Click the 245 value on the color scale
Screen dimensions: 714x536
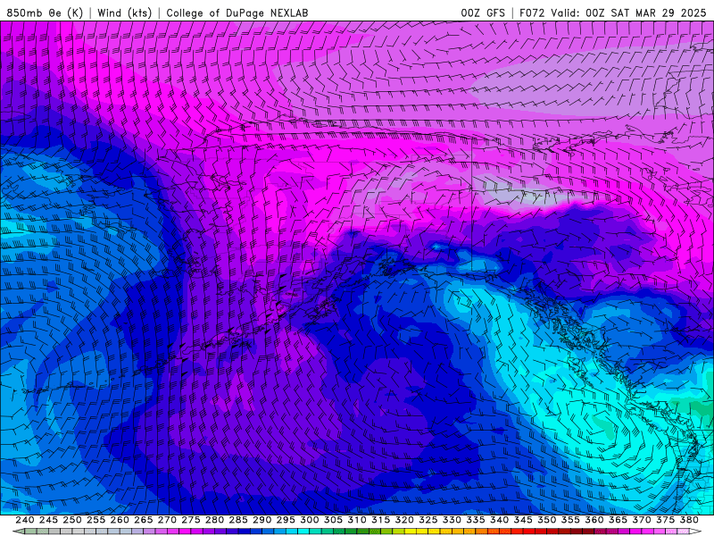48,520
